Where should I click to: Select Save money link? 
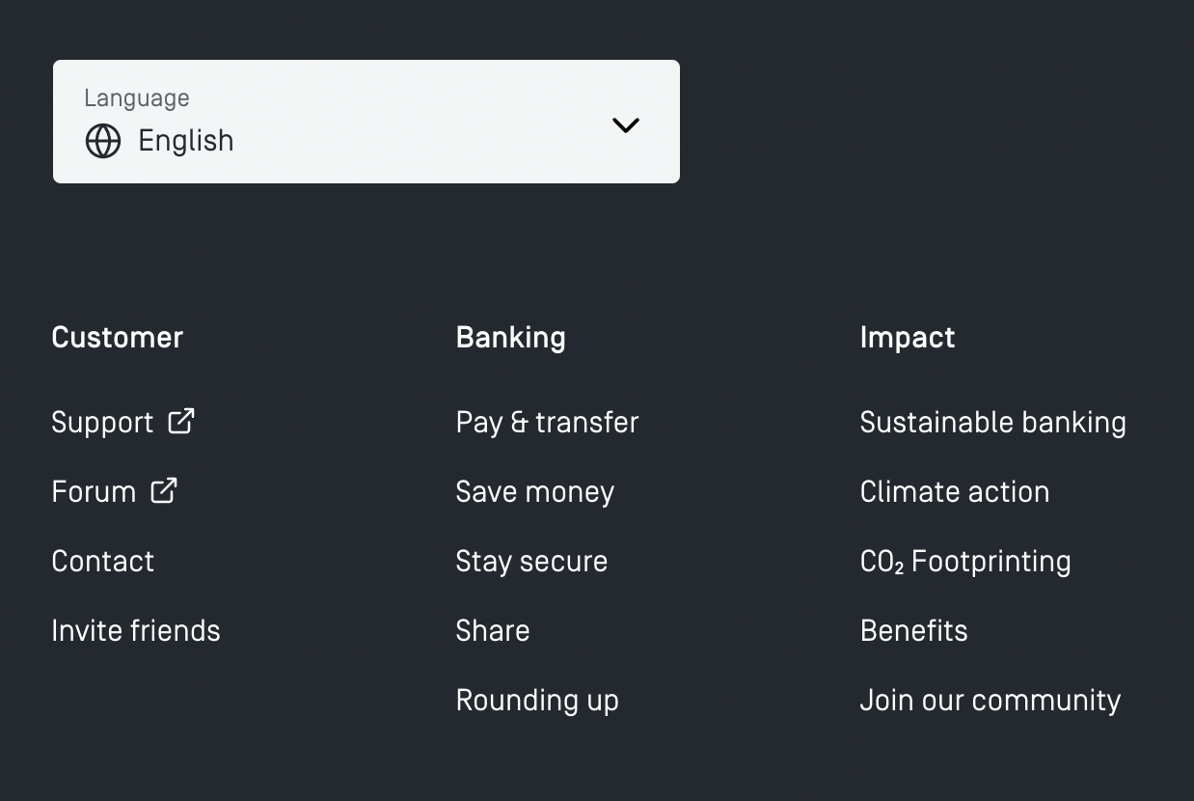534,492
